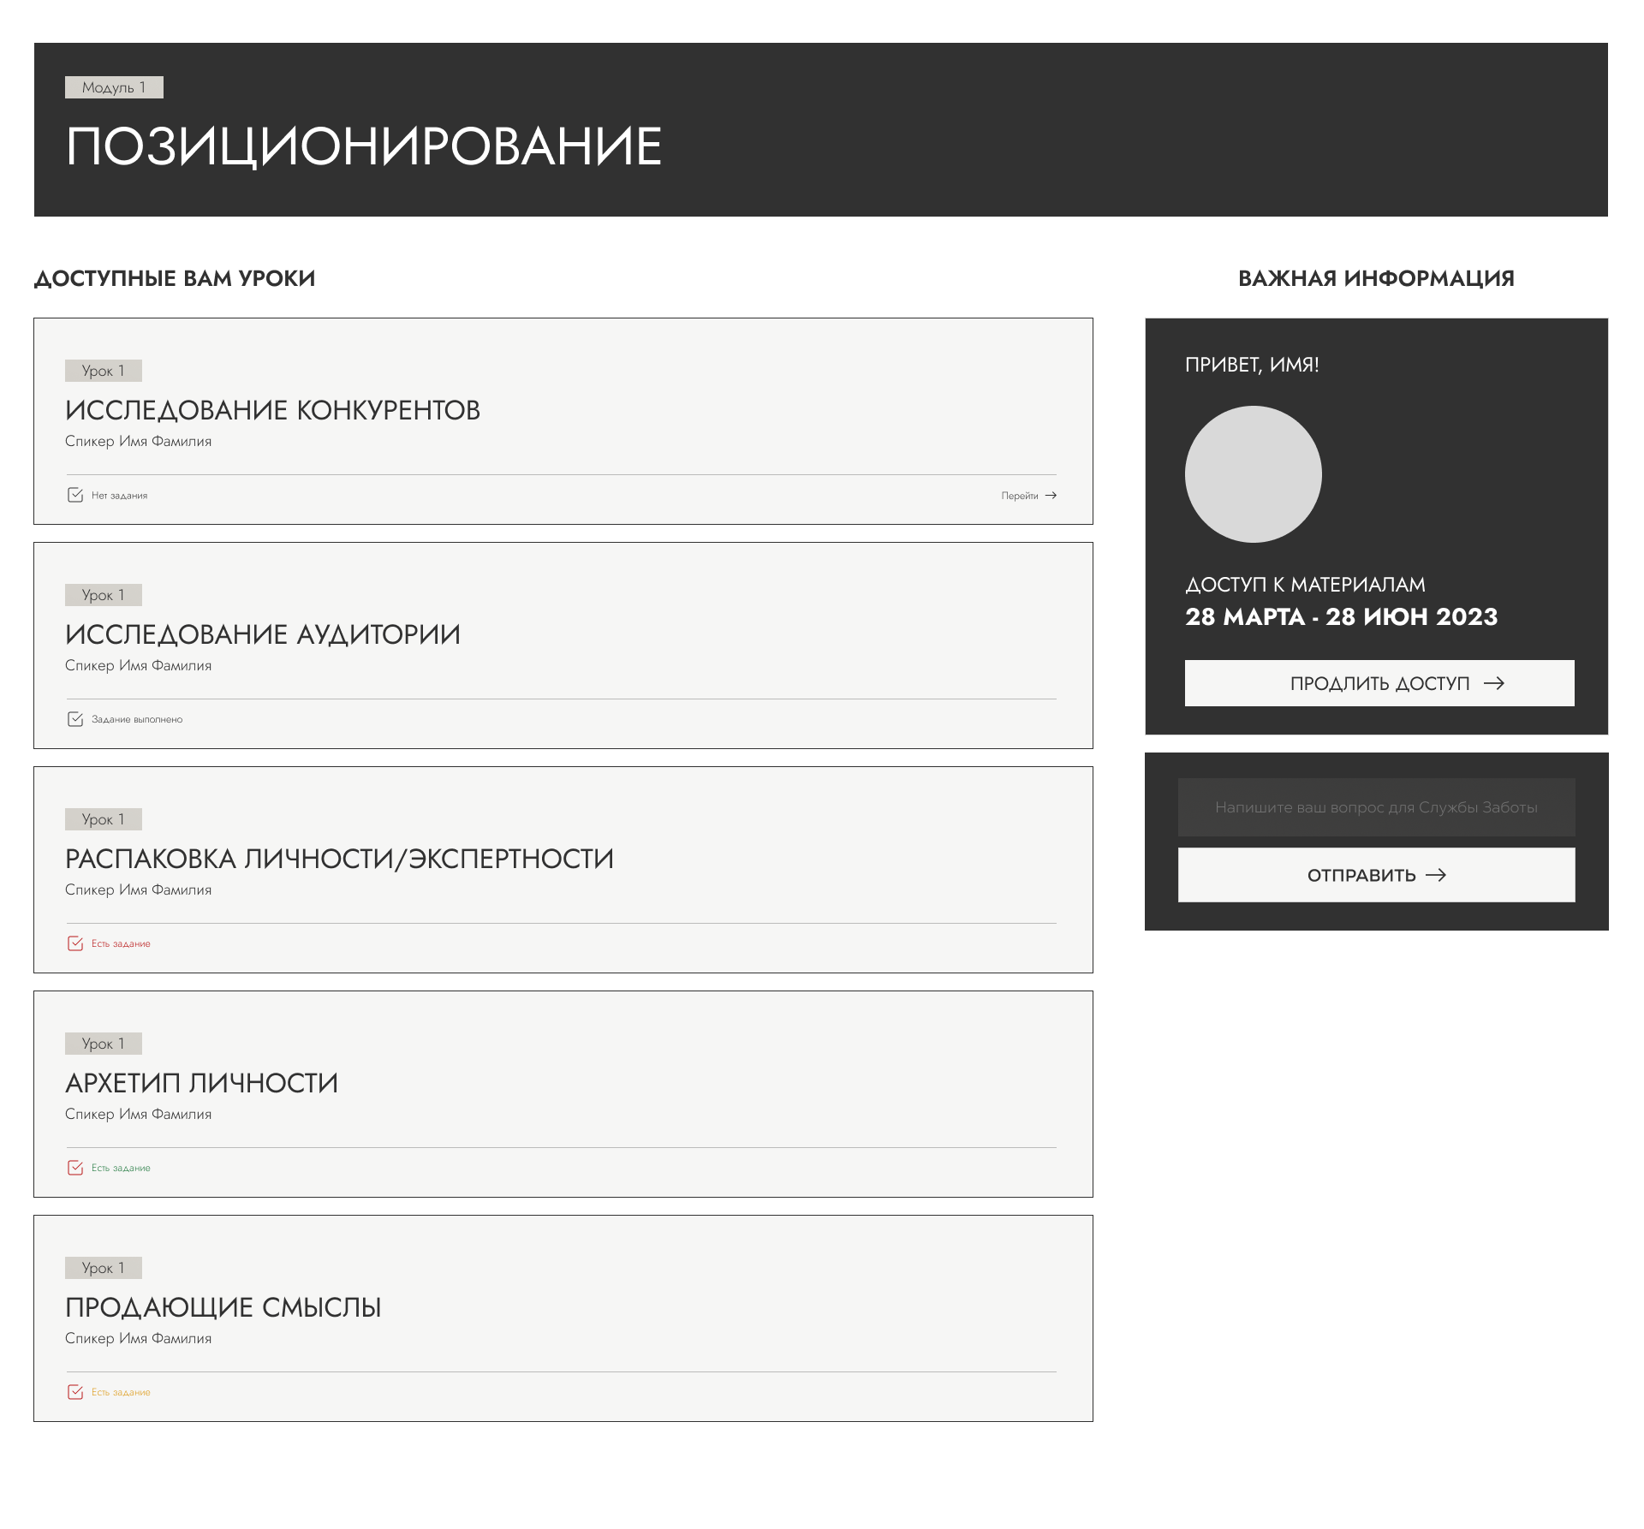
Task: Click arrow icon on 'Отправить' button
Action: (1436, 875)
